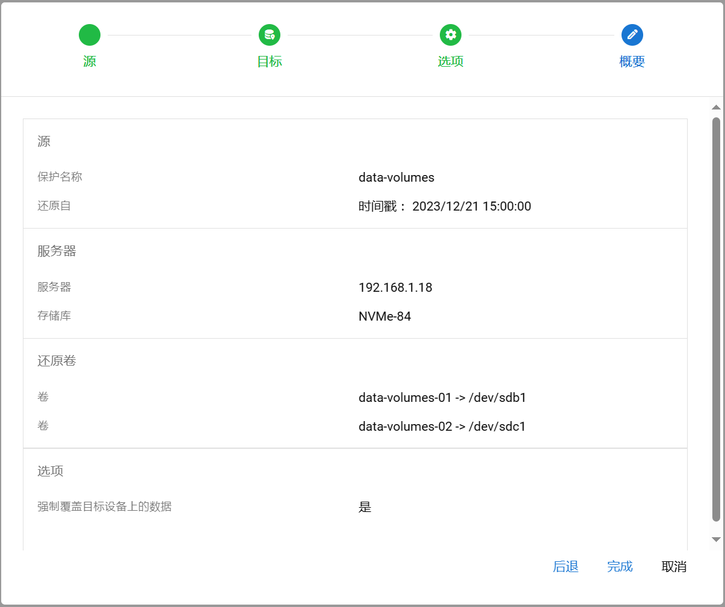Click the repository value NVMe-84

(384, 316)
